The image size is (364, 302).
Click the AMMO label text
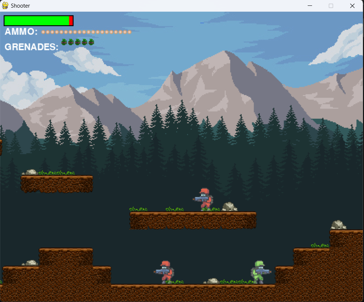point(21,32)
